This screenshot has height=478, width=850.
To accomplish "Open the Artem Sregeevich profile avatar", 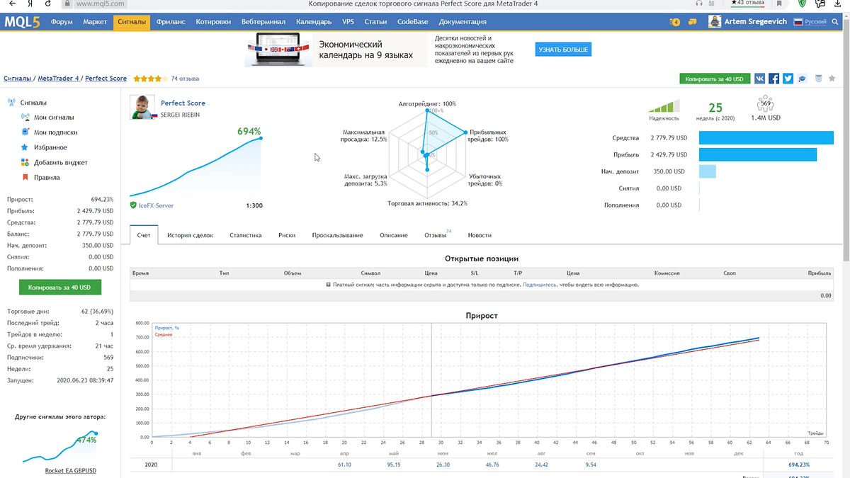I will tap(715, 22).
